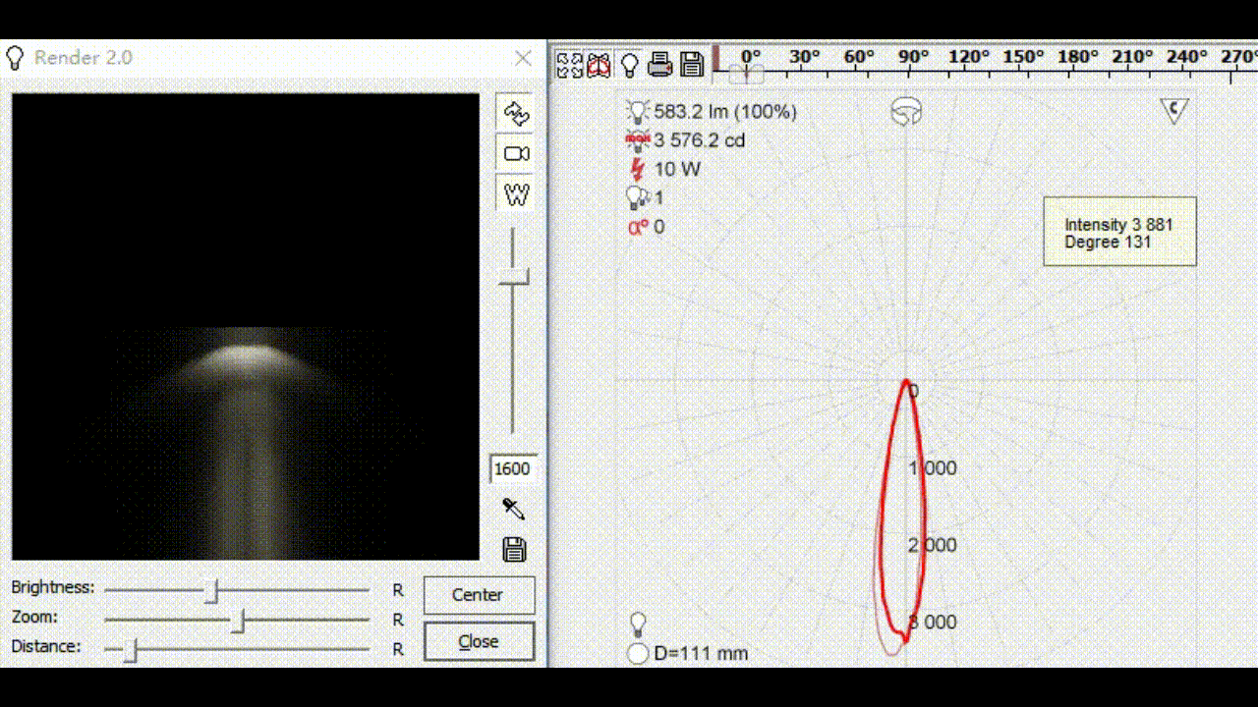This screenshot has width=1258, height=707.
Task: Click the 583.2 lm (100%) value
Action: point(725,111)
